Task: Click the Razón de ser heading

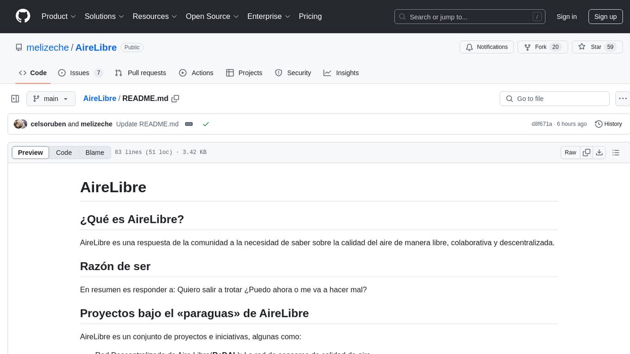Action: pos(115,266)
